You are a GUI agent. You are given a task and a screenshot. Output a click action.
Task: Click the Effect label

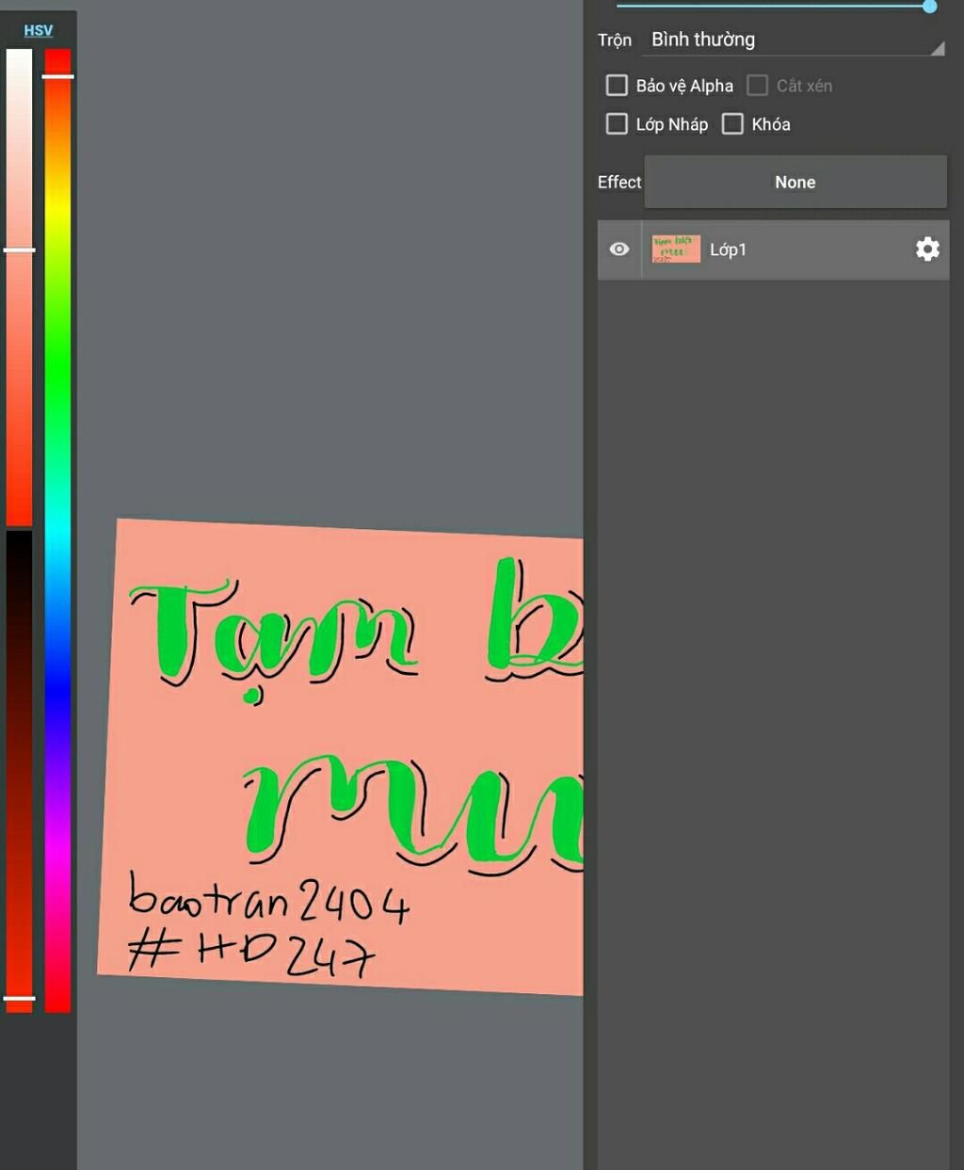[619, 182]
